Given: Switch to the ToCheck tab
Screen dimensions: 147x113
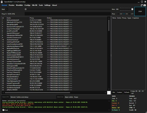Looking at the screenshot, I should tap(127, 92).
